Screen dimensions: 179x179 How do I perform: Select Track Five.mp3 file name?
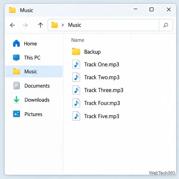coord(102,116)
